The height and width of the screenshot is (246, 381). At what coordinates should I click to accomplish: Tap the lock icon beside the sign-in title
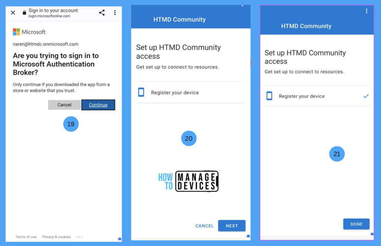pos(24,13)
